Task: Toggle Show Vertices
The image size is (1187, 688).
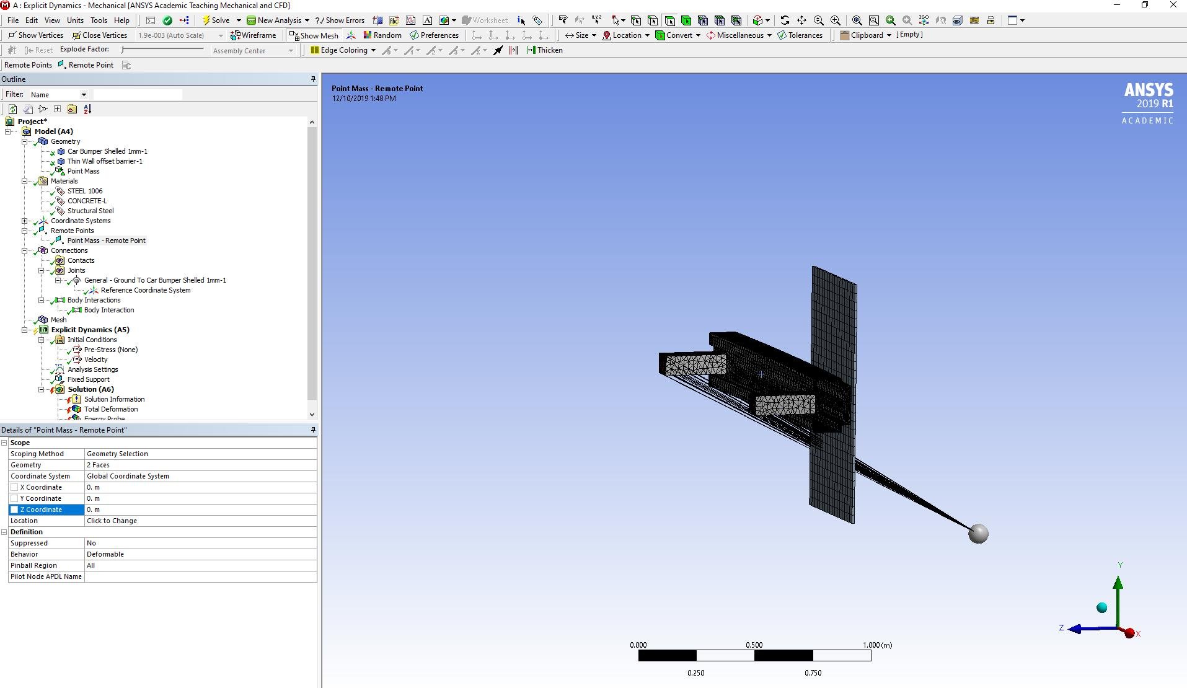Action: pyautogui.click(x=35, y=35)
